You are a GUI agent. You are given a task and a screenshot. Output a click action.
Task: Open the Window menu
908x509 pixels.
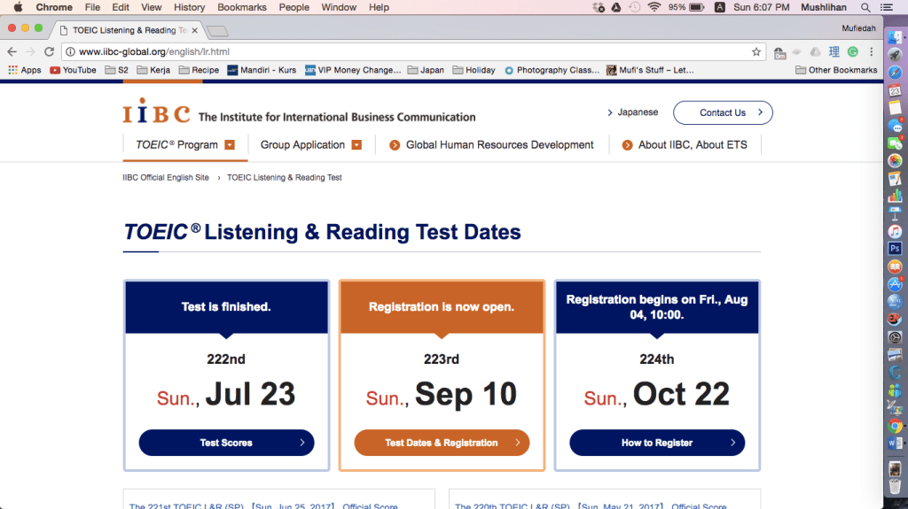[x=339, y=7]
